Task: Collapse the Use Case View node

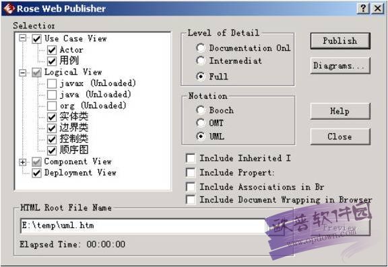Action: pos(23,38)
